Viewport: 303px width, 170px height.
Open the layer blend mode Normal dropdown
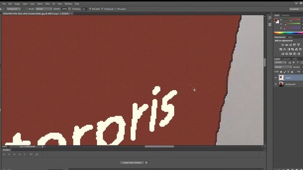point(283,67)
